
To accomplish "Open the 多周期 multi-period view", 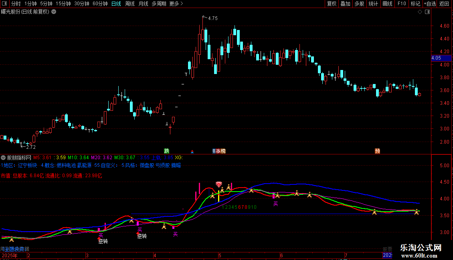I will (159, 4).
